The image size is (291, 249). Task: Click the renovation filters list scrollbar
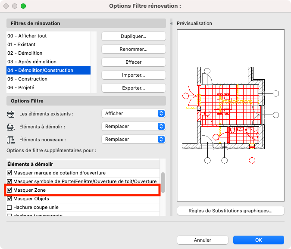[94, 62]
